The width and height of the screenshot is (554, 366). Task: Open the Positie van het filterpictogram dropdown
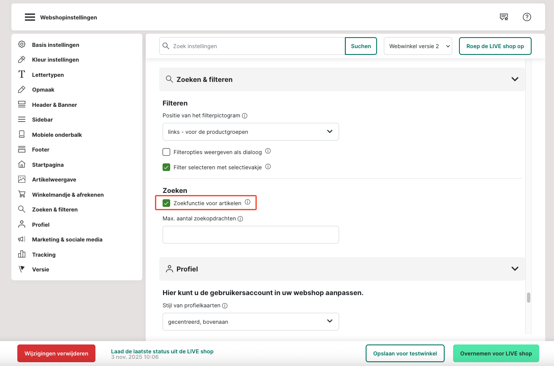point(250,132)
